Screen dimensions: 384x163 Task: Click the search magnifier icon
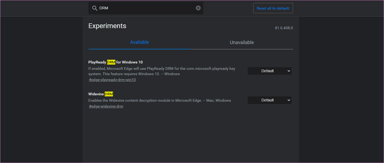click(95, 8)
